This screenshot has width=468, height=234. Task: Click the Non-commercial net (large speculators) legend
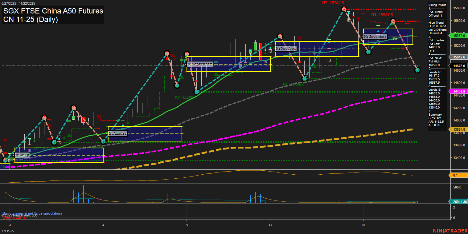tap(32, 213)
